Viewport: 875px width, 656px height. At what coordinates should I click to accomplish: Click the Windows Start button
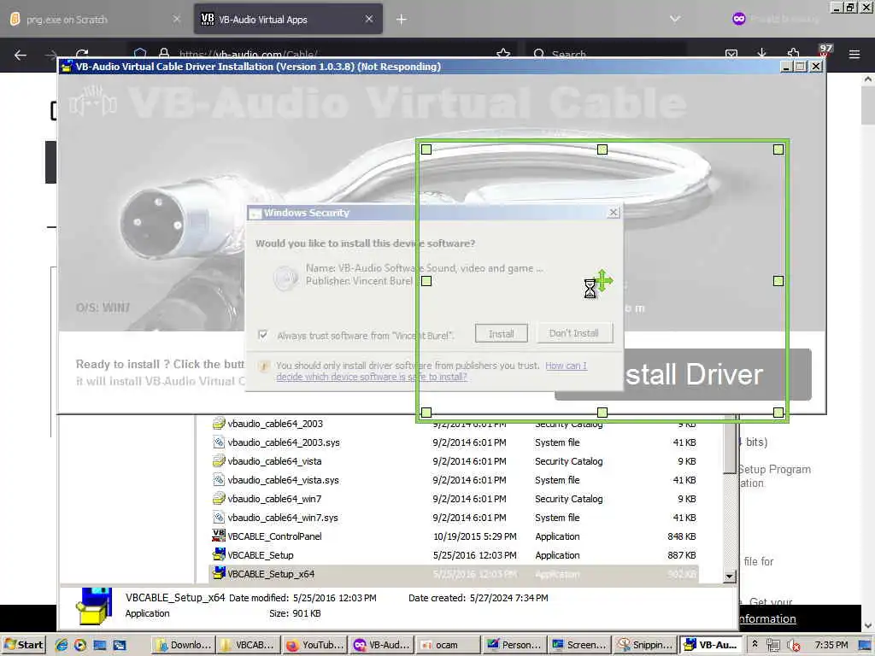click(x=24, y=645)
